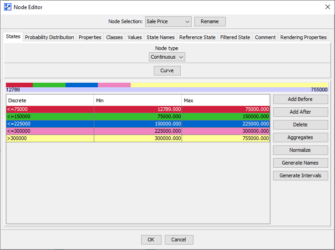
Task: Close the Node Editor window
Action: pos(328,7)
